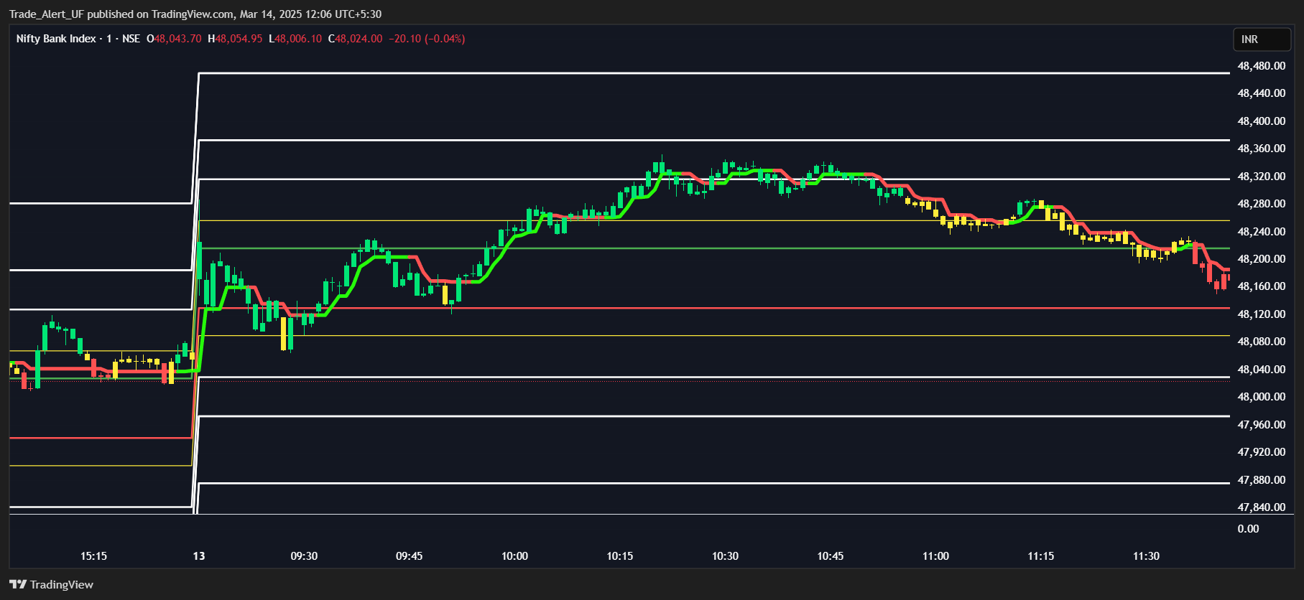The height and width of the screenshot is (600, 1304).
Task: Click the 48,040.00 price axis label
Action: pos(1261,370)
